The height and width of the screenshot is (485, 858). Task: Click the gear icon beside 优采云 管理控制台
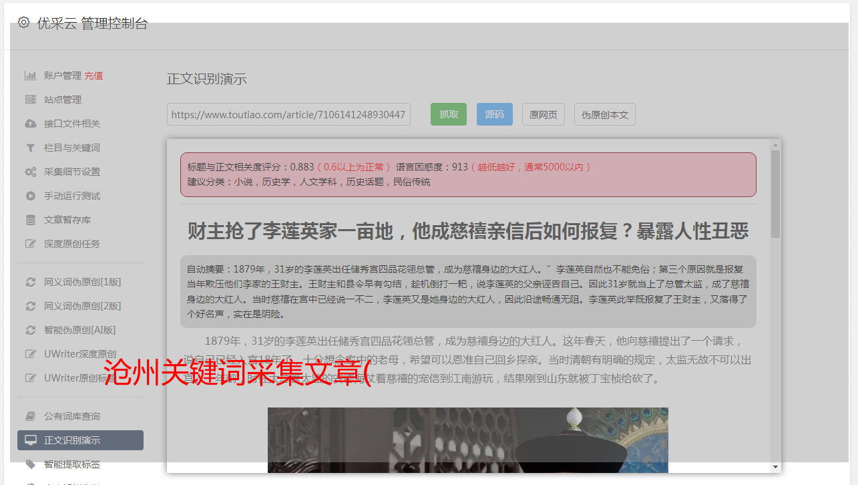pyautogui.click(x=24, y=23)
